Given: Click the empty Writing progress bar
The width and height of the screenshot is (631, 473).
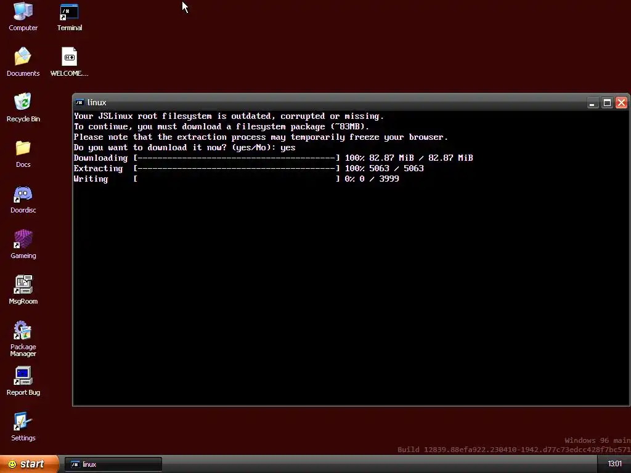Looking at the screenshot, I should click(x=237, y=179).
